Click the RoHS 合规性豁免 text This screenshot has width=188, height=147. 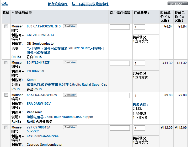[x=40, y=122]
